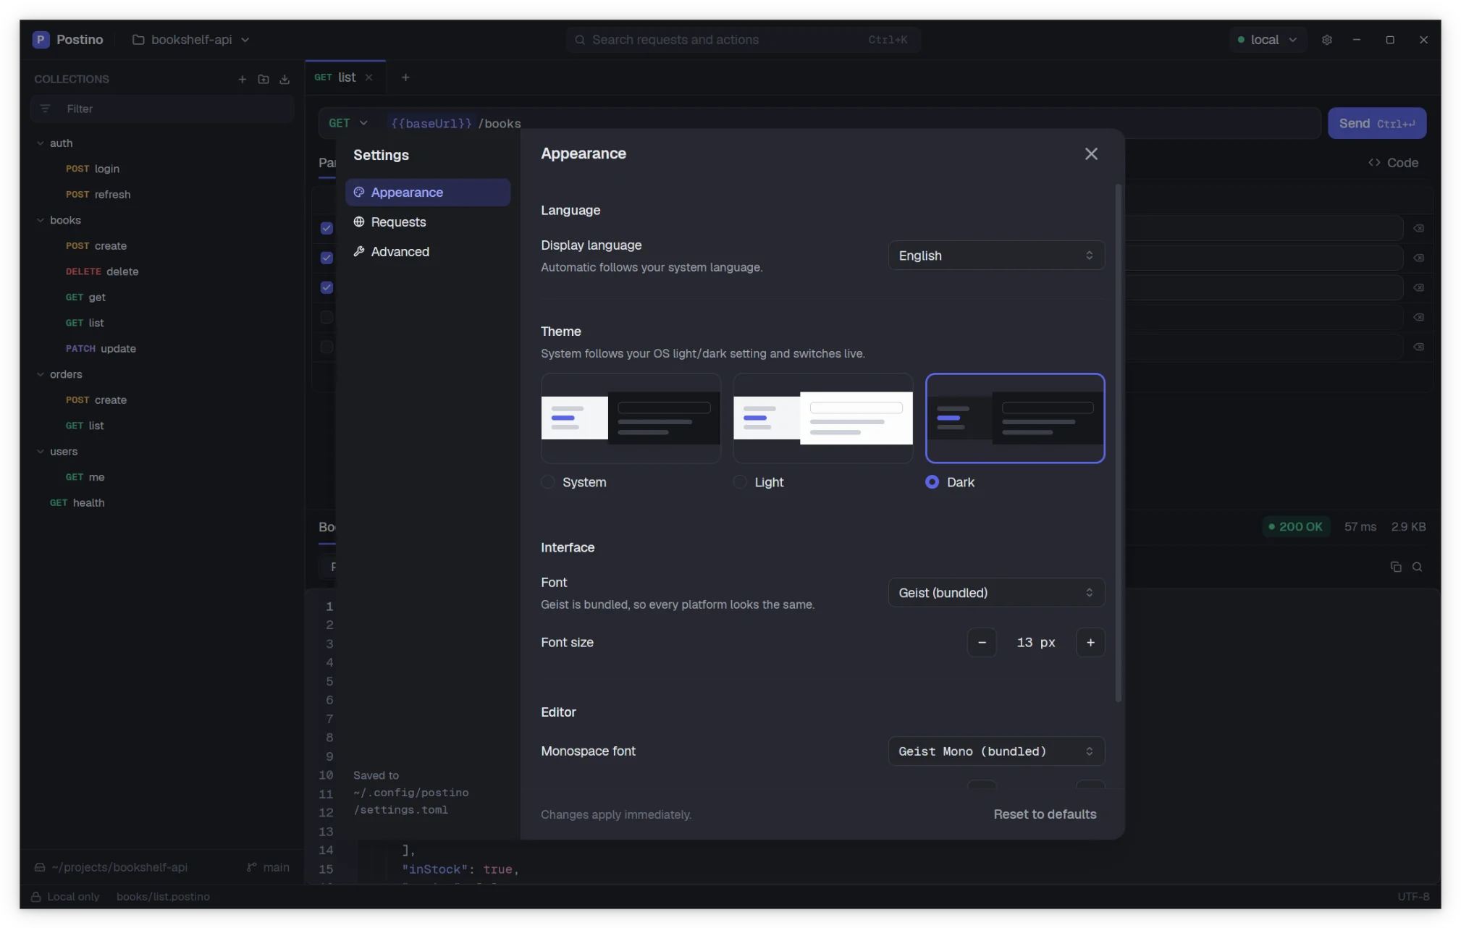Open the local environment dropdown
Viewport: 1461px width, 928px height.
coord(1268,40)
